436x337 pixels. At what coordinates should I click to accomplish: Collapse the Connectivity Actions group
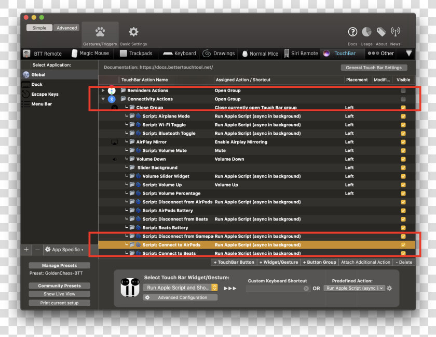[x=103, y=99]
